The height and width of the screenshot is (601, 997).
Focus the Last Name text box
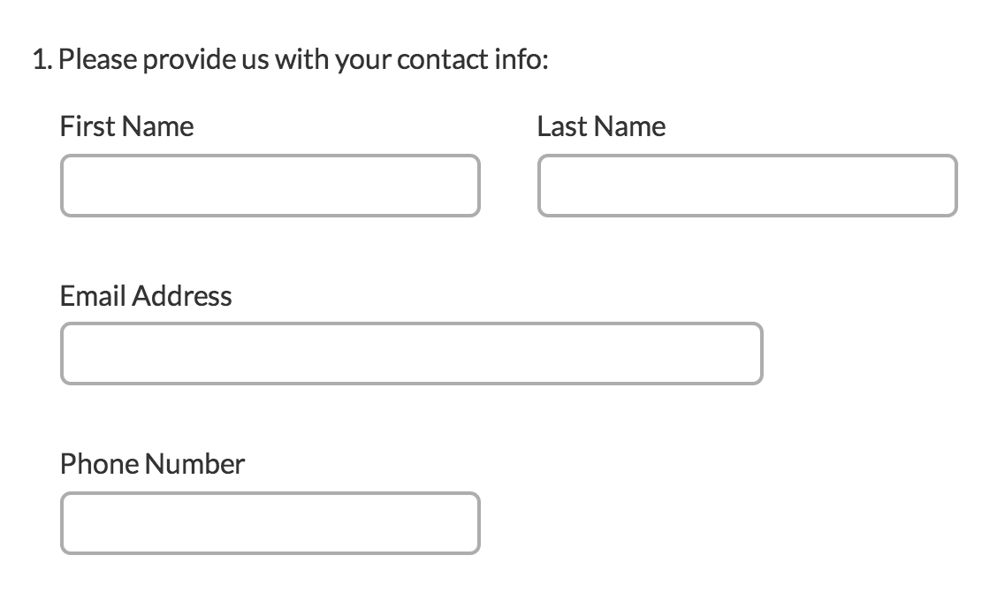pos(747,186)
